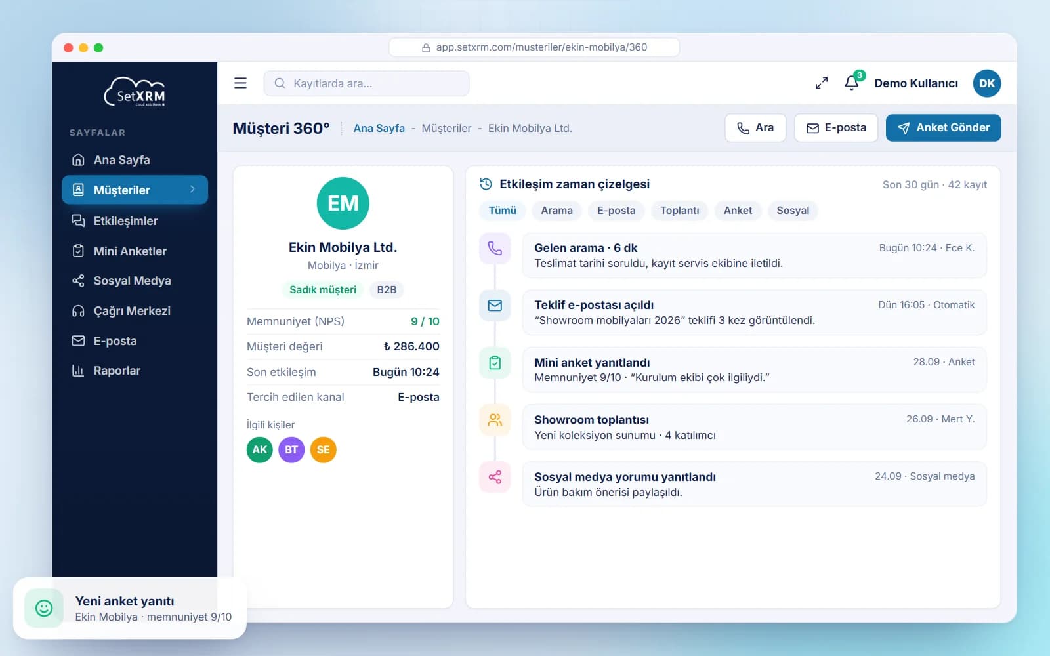Select the BT contact avatar
Image resolution: width=1050 pixels, height=656 pixels.
coord(291,450)
